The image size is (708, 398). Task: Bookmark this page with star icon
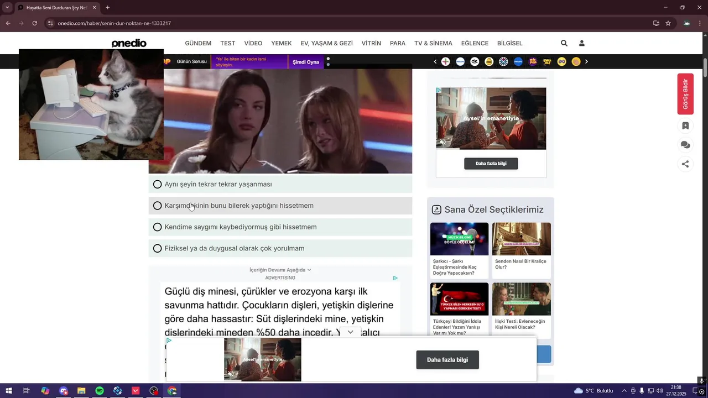pyautogui.click(x=668, y=23)
